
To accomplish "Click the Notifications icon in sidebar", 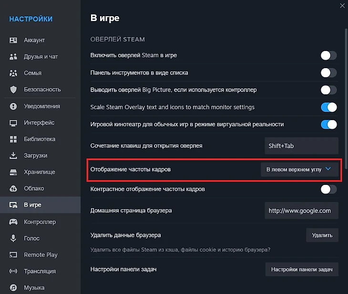I will point(13,106).
